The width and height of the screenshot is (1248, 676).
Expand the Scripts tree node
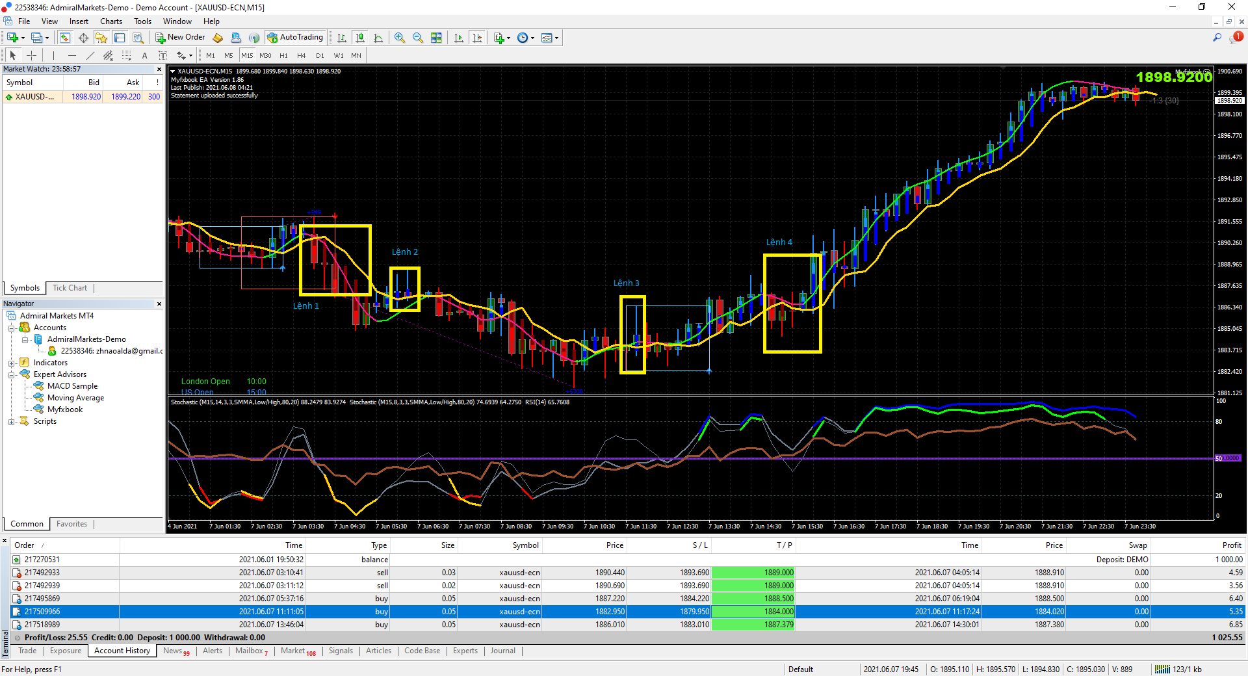(11, 421)
